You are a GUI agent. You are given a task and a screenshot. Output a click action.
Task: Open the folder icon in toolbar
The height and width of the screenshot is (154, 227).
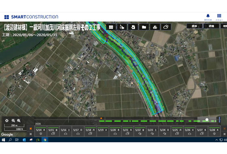(x=144, y=27)
